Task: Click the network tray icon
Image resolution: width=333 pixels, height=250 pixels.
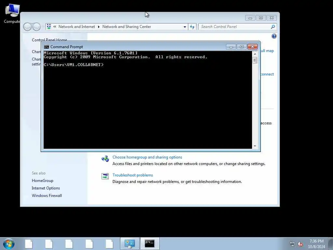Action: [x=292, y=244]
